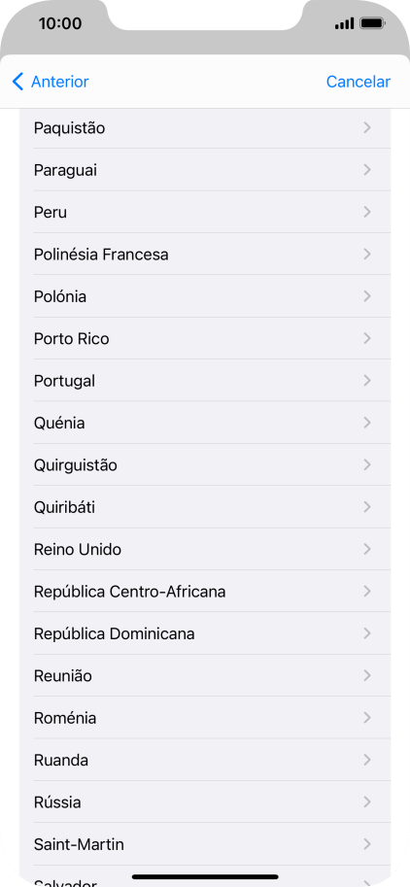Select Polónia as the country

pos(205,296)
